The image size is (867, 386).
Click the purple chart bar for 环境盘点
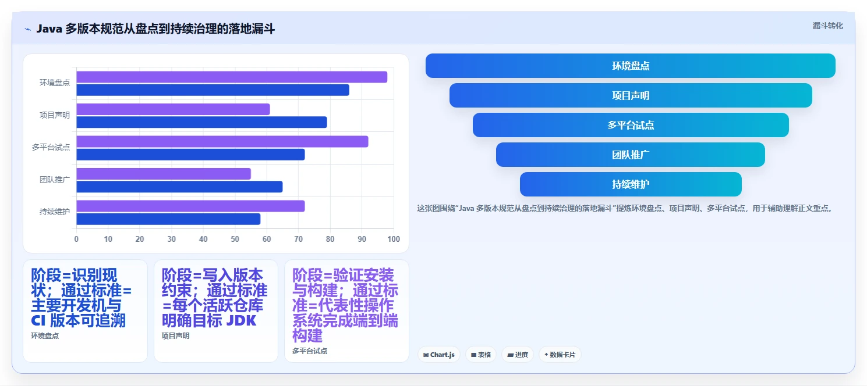(232, 77)
